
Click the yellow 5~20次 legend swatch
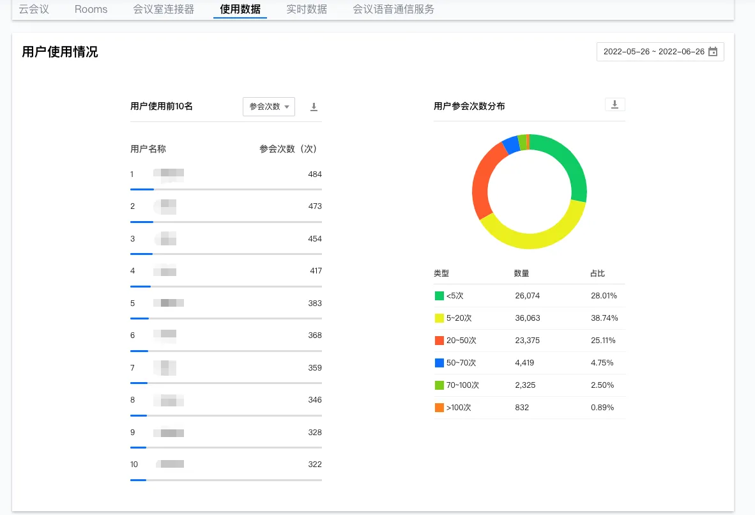439,318
